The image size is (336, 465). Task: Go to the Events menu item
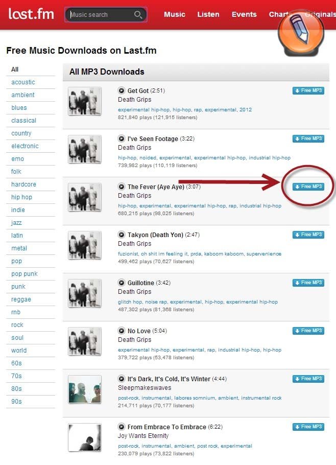(244, 14)
